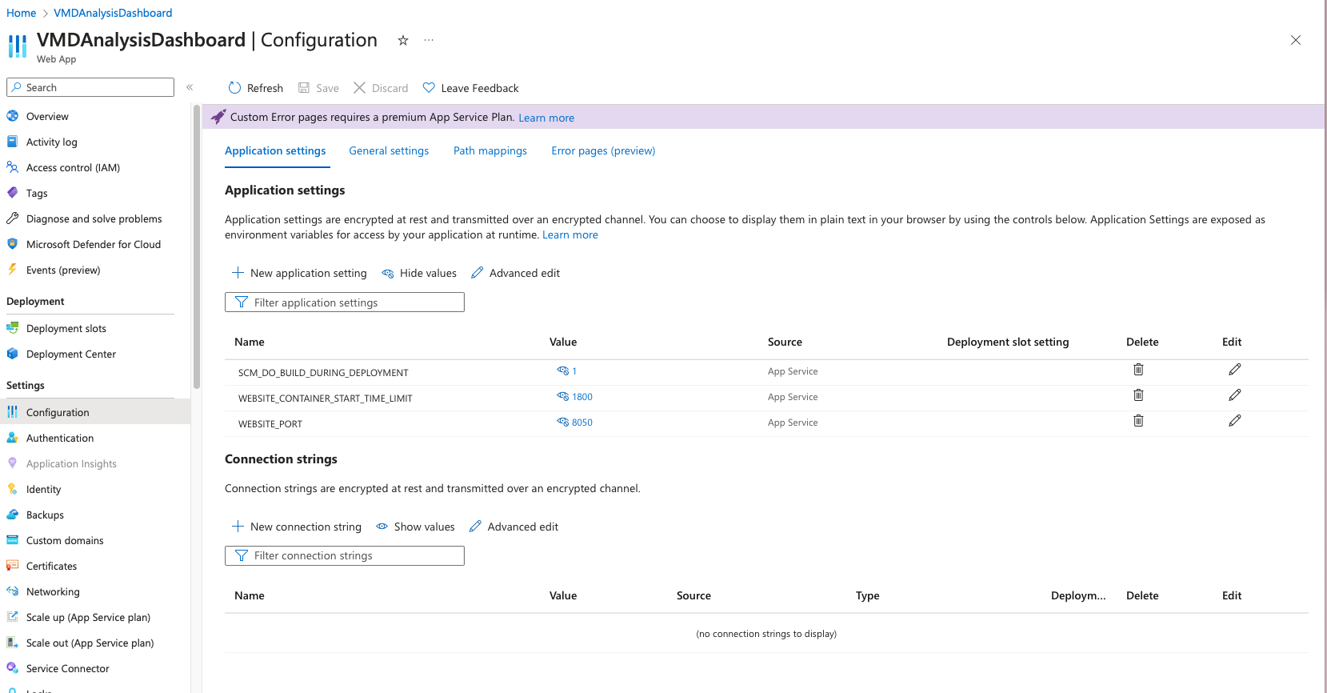Refresh the configuration page
Image resolution: width=1327 pixels, height=693 pixels.
point(256,88)
